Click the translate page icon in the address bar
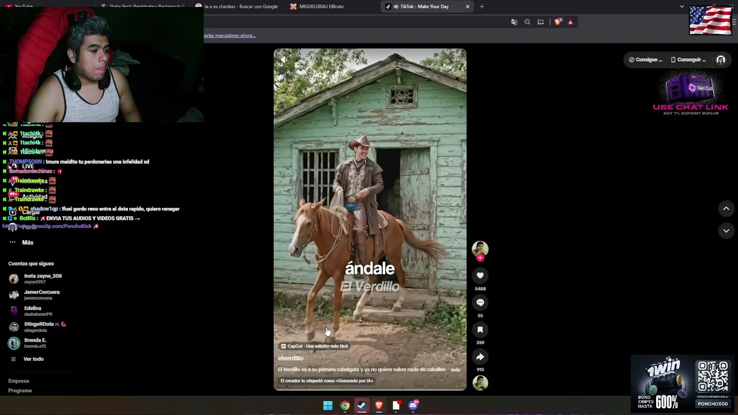Viewport: 738px width, 415px height. click(514, 22)
